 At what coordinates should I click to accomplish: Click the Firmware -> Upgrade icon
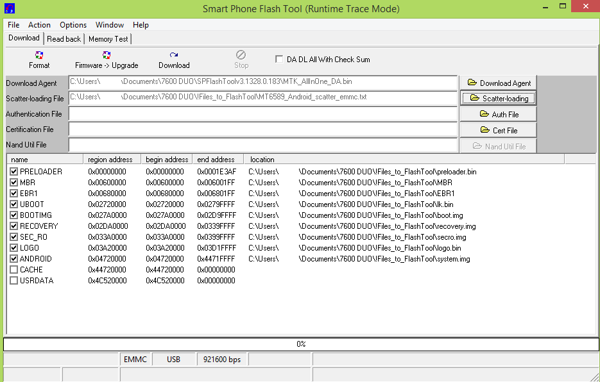click(107, 56)
